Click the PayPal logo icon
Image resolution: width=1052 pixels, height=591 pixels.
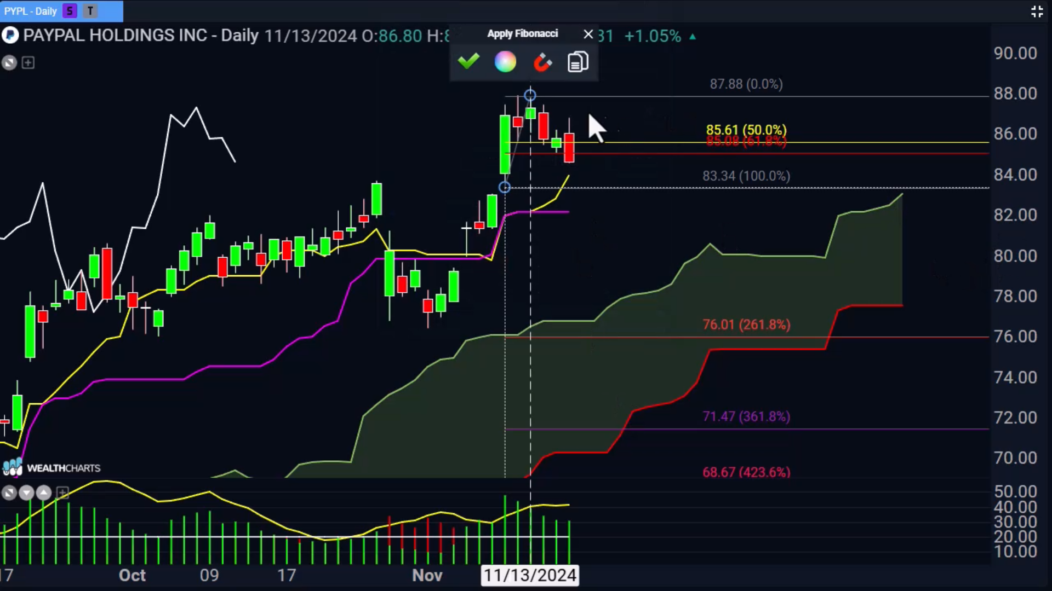[x=10, y=36]
